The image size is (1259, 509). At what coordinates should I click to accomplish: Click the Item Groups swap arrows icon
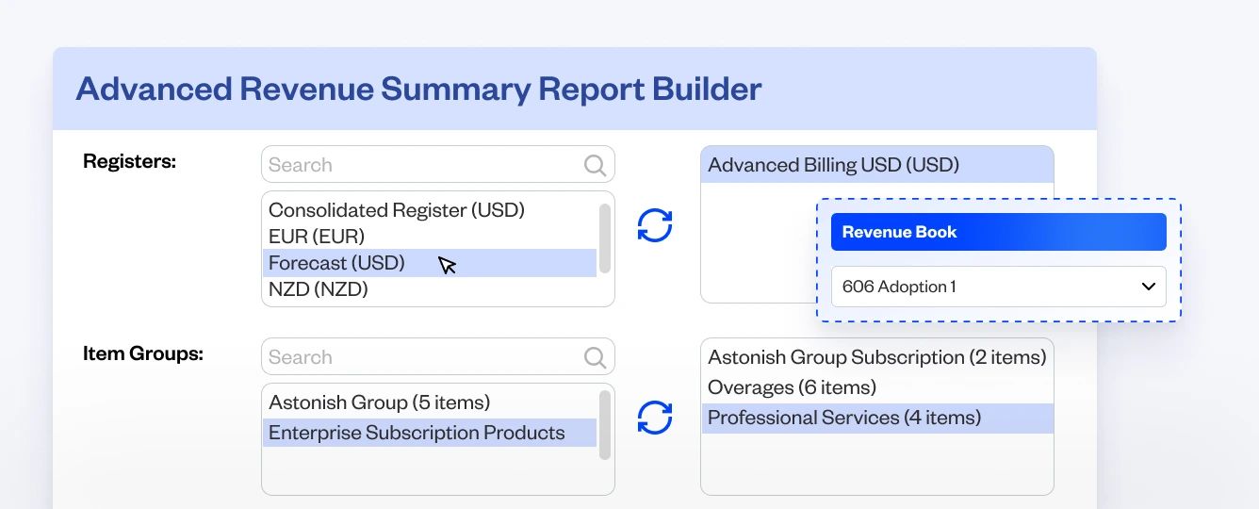(655, 418)
